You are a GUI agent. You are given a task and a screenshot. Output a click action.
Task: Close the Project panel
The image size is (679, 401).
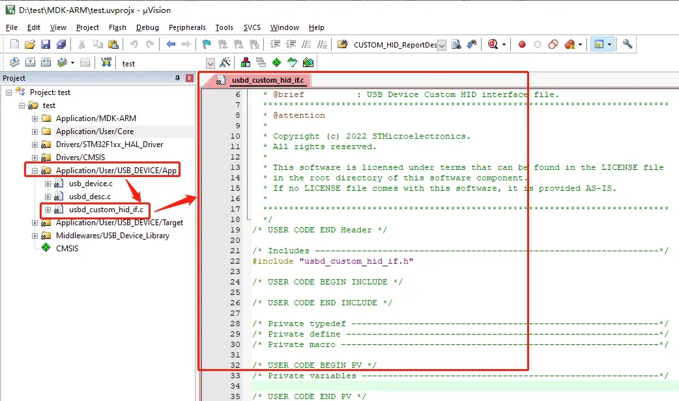(x=190, y=78)
